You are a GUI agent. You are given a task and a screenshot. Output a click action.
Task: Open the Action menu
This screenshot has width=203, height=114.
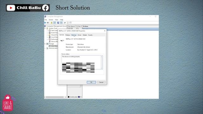pos(51,20)
